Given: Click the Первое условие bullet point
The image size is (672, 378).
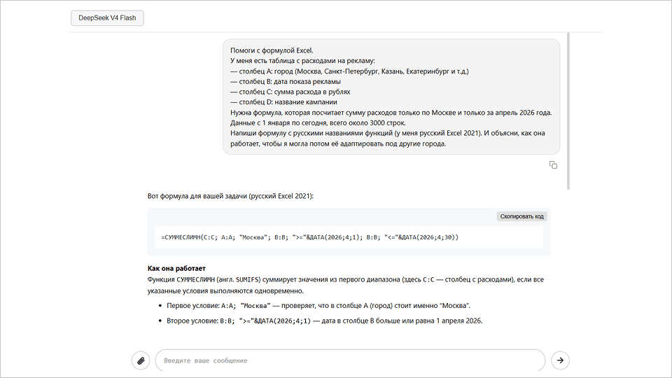Looking at the screenshot, I should tap(318, 306).
